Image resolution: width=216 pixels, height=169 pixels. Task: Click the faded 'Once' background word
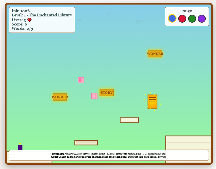112,14
